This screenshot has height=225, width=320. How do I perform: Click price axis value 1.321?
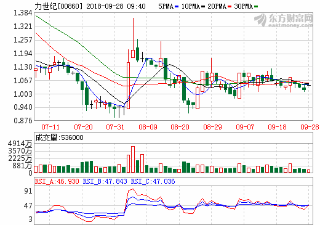click(23, 27)
